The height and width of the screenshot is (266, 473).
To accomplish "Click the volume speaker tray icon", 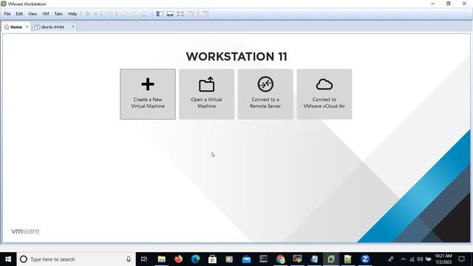I will pos(420,259).
